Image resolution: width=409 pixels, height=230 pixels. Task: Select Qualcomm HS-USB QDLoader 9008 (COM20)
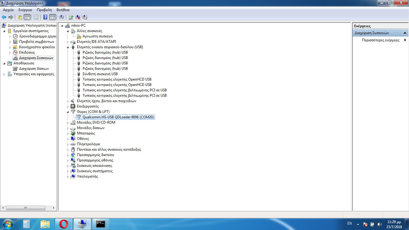tap(118, 117)
